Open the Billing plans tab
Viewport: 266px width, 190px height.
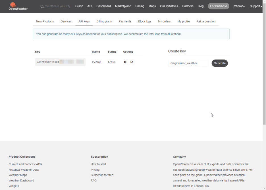tap(104, 21)
